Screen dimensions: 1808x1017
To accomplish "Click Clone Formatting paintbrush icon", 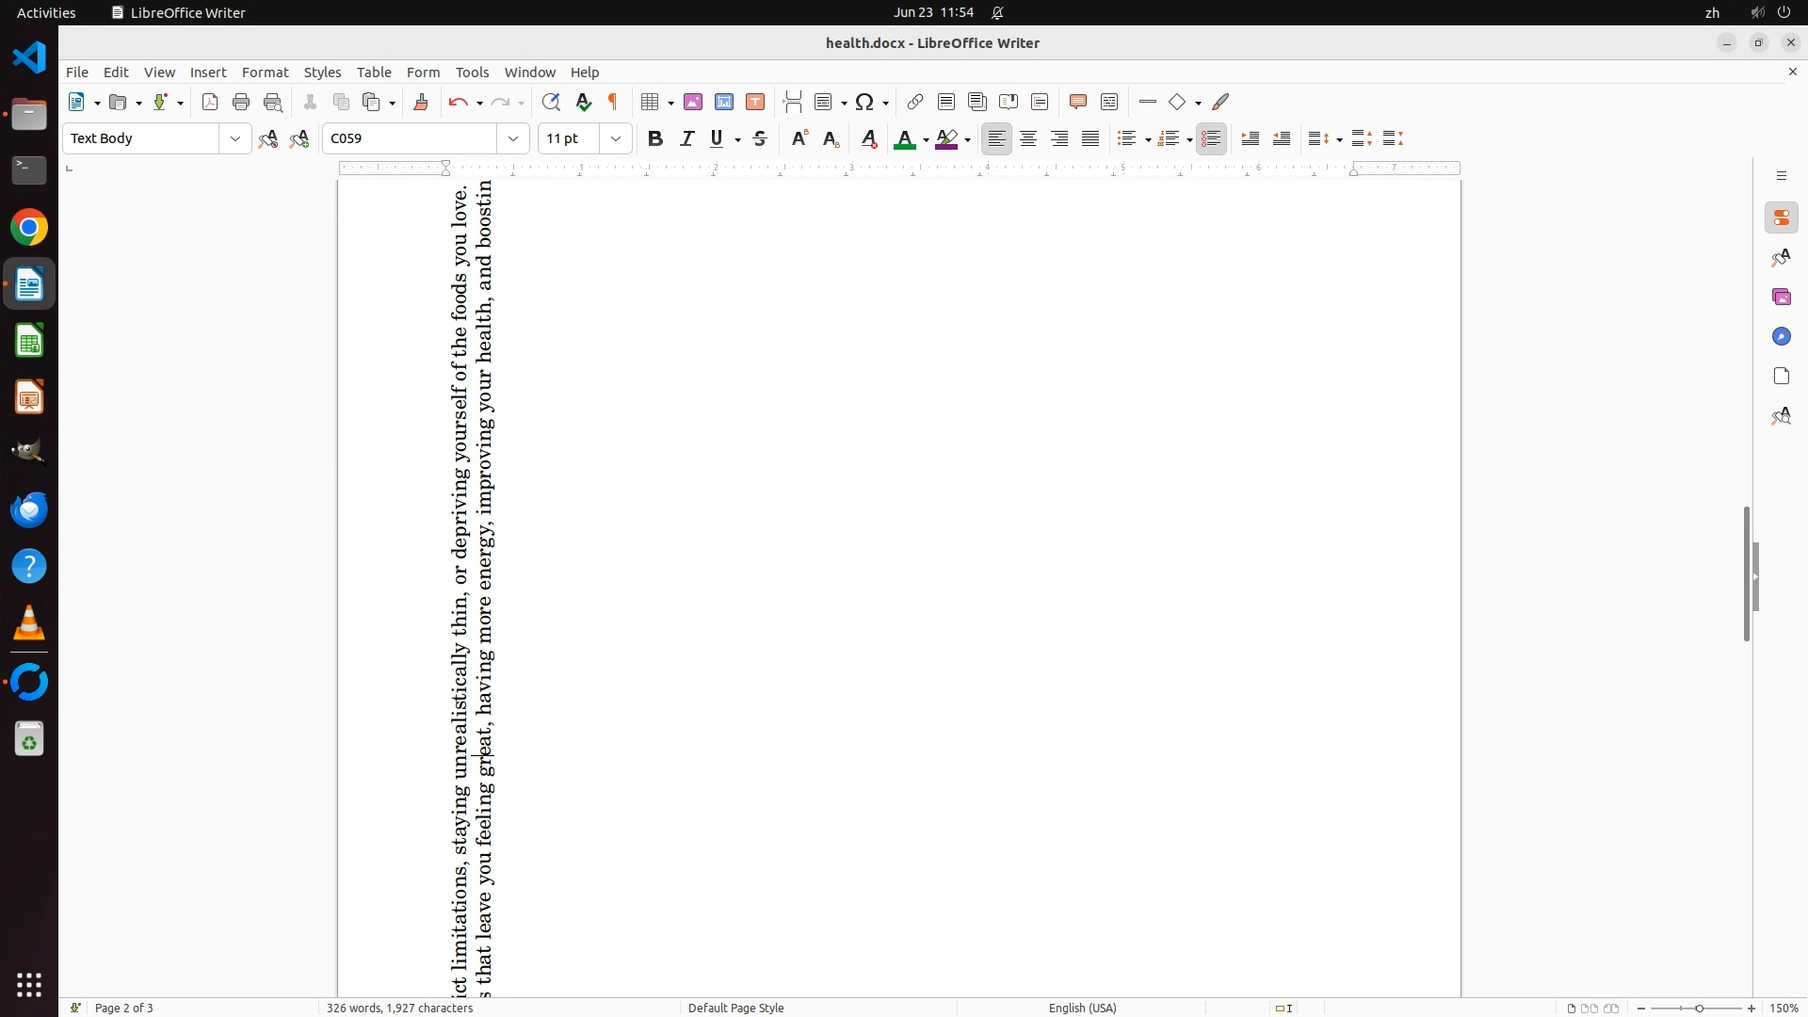I will (x=421, y=103).
